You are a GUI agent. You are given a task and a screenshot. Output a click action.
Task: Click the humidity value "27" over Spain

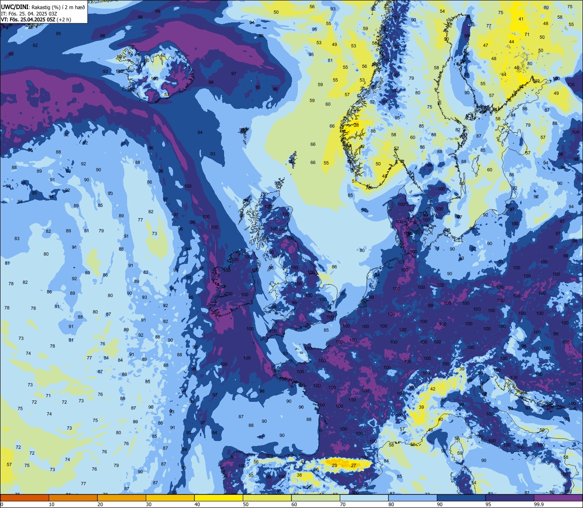pos(353,465)
